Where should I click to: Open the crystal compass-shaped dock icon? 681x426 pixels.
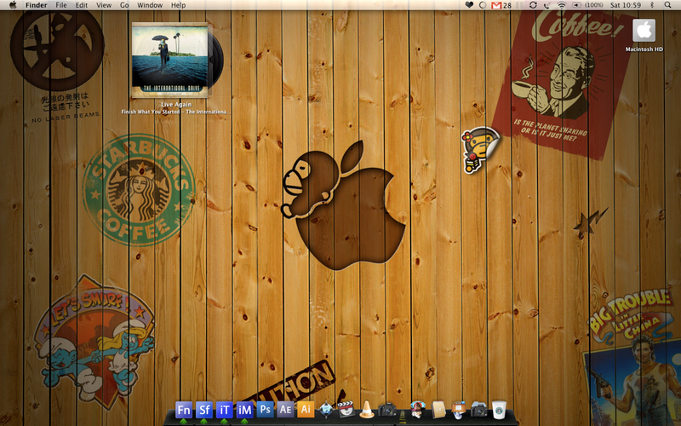tap(326, 410)
